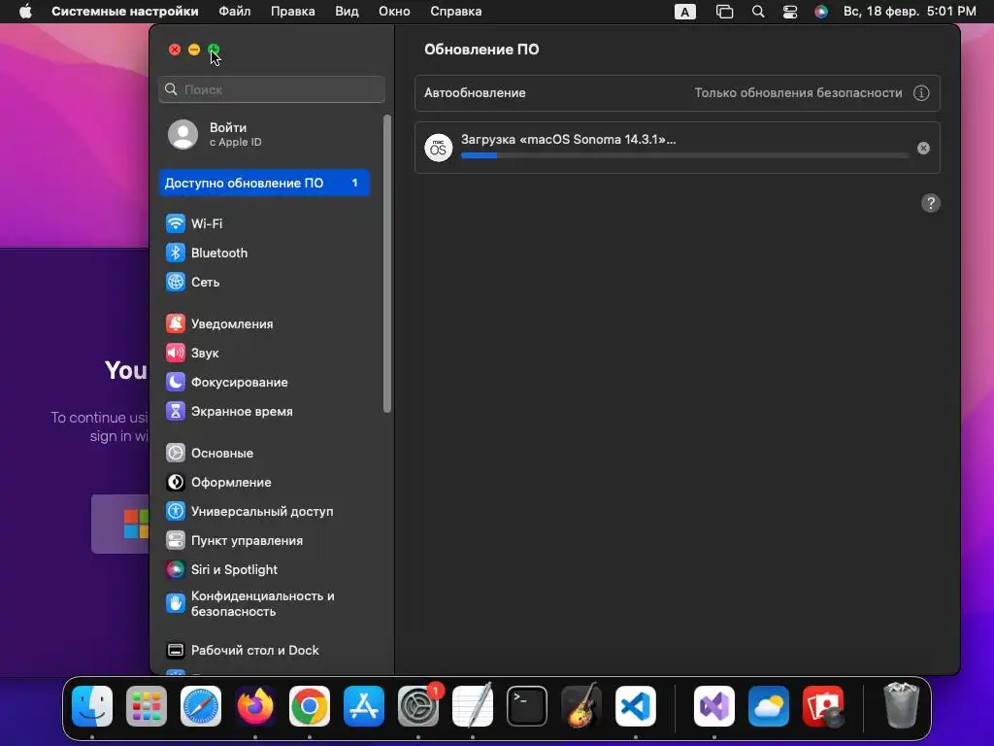
Task: Open the Системные настройки app menu
Action: coord(125,12)
